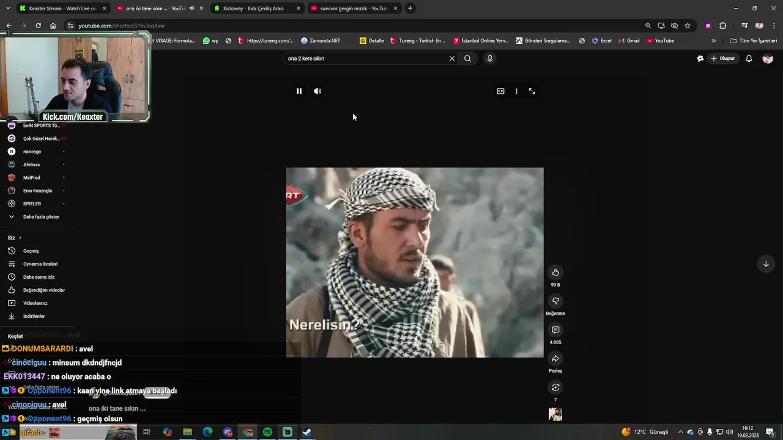Switch to Kickaway Kick Çekiliş Aracı tab
This screenshot has height=440, width=783.
tap(257, 9)
